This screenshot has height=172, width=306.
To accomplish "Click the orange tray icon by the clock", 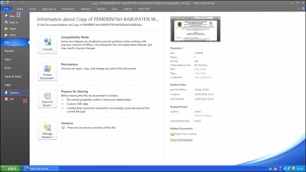I will (293, 169).
